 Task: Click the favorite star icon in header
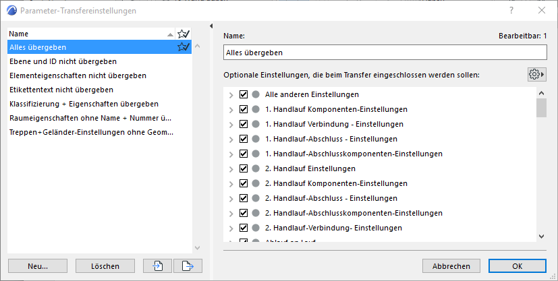click(x=183, y=34)
